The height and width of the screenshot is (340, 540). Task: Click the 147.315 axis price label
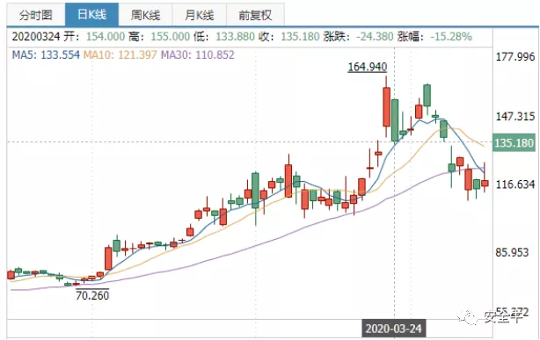point(515,116)
